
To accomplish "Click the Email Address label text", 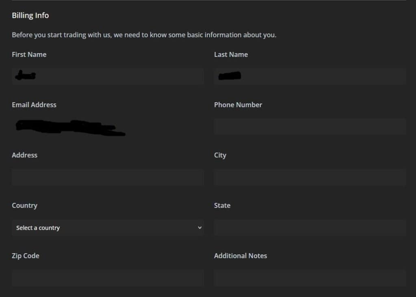I will tap(34, 104).
